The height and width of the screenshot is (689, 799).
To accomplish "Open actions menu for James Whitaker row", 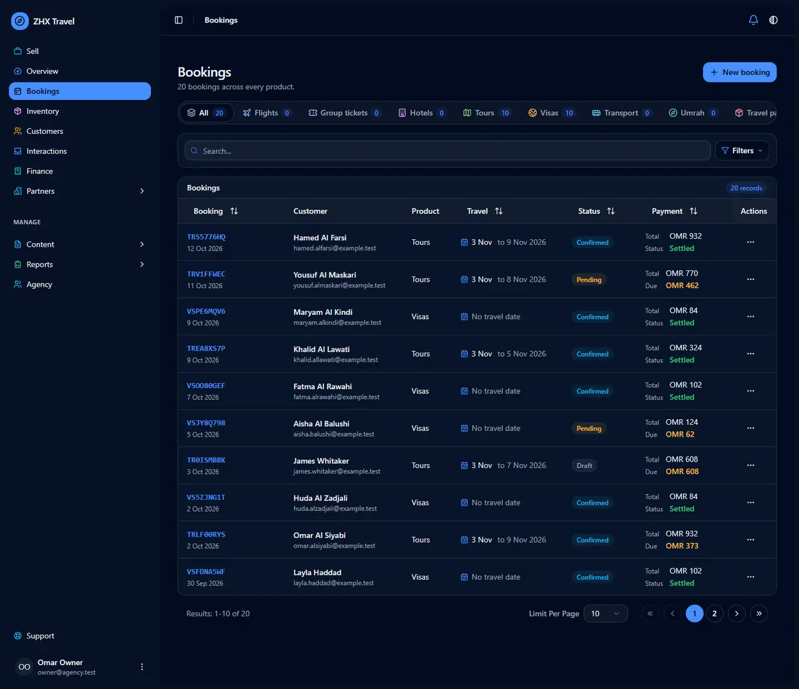I will click(x=750, y=465).
